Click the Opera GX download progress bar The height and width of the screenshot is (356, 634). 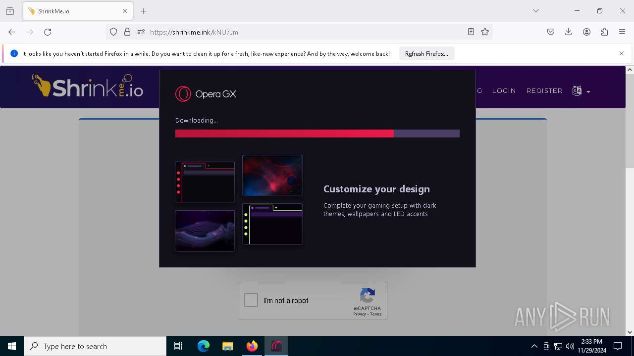(x=317, y=133)
